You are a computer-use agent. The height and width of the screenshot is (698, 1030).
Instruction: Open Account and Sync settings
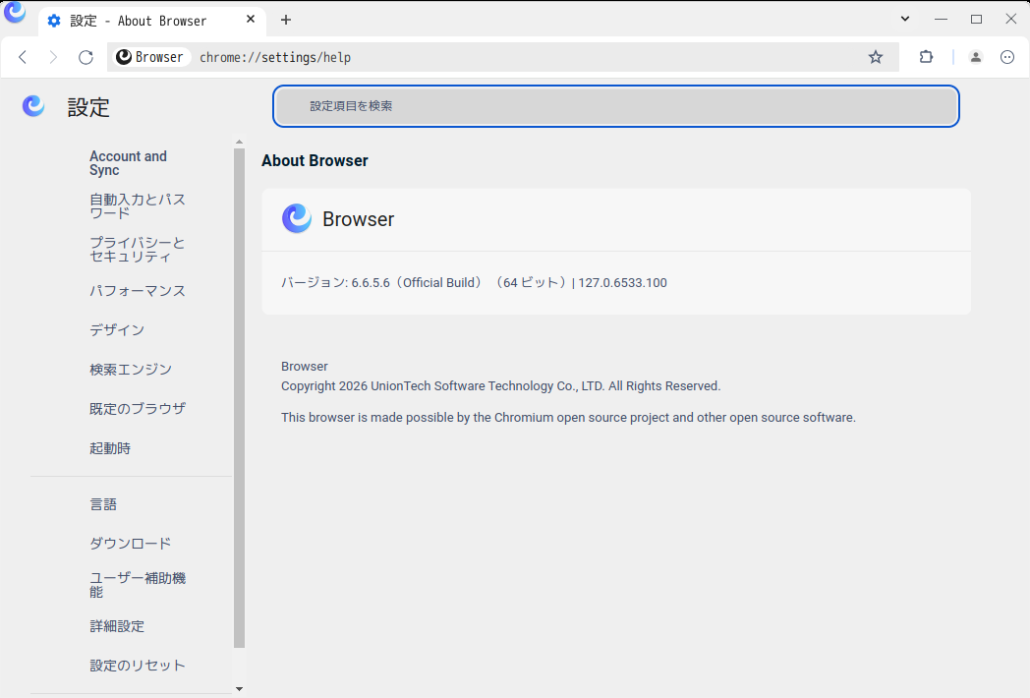coord(128,163)
